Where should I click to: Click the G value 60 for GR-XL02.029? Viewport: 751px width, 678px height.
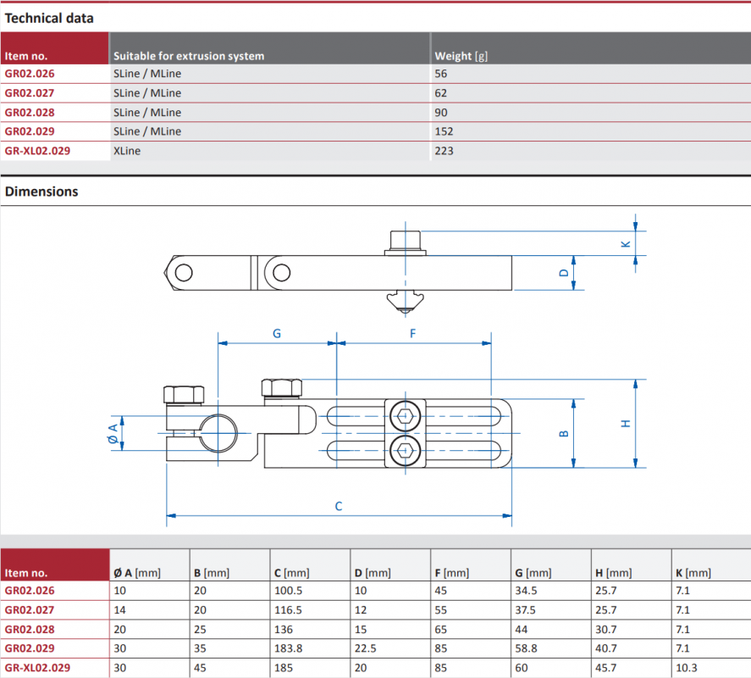point(521,668)
